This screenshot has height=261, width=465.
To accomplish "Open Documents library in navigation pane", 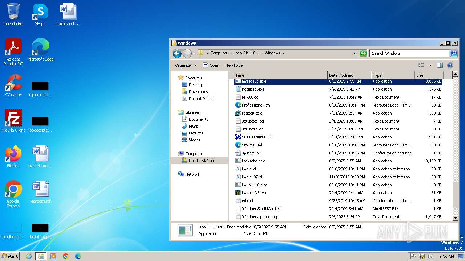I will click(x=198, y=119).
